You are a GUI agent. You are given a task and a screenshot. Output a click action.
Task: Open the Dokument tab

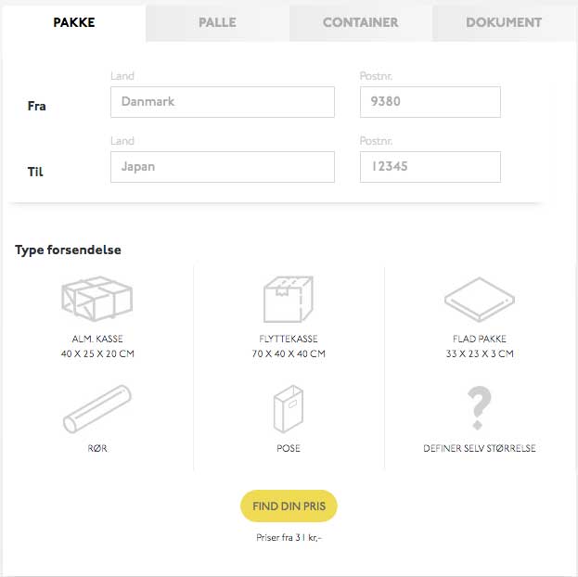click(x=504, y=22)
